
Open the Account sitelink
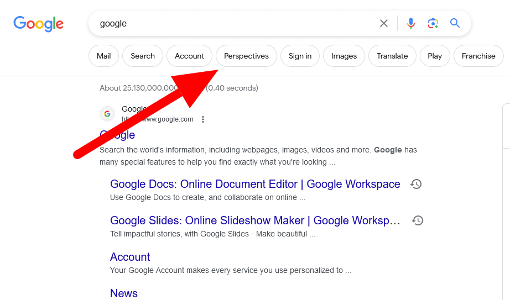pyautogui.click(x=130, y=257)
